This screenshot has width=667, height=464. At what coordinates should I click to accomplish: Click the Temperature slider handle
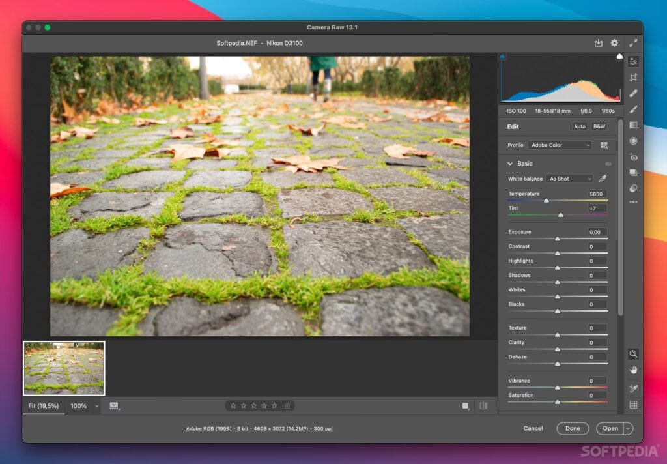pyautogui.click(x=546, y=201)
